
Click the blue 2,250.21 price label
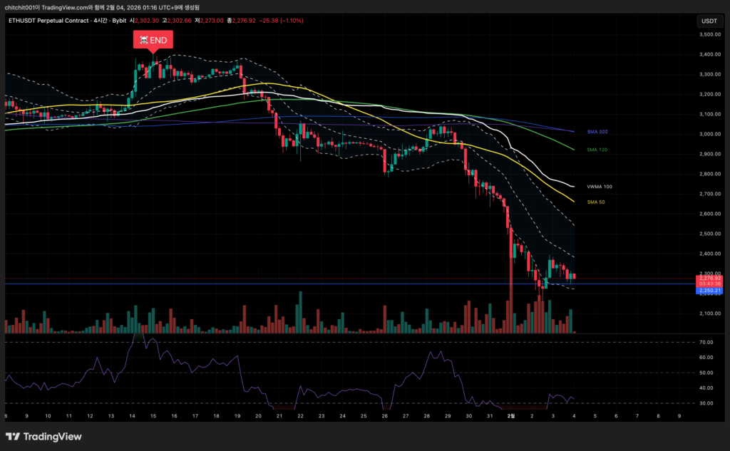(709, 291)
